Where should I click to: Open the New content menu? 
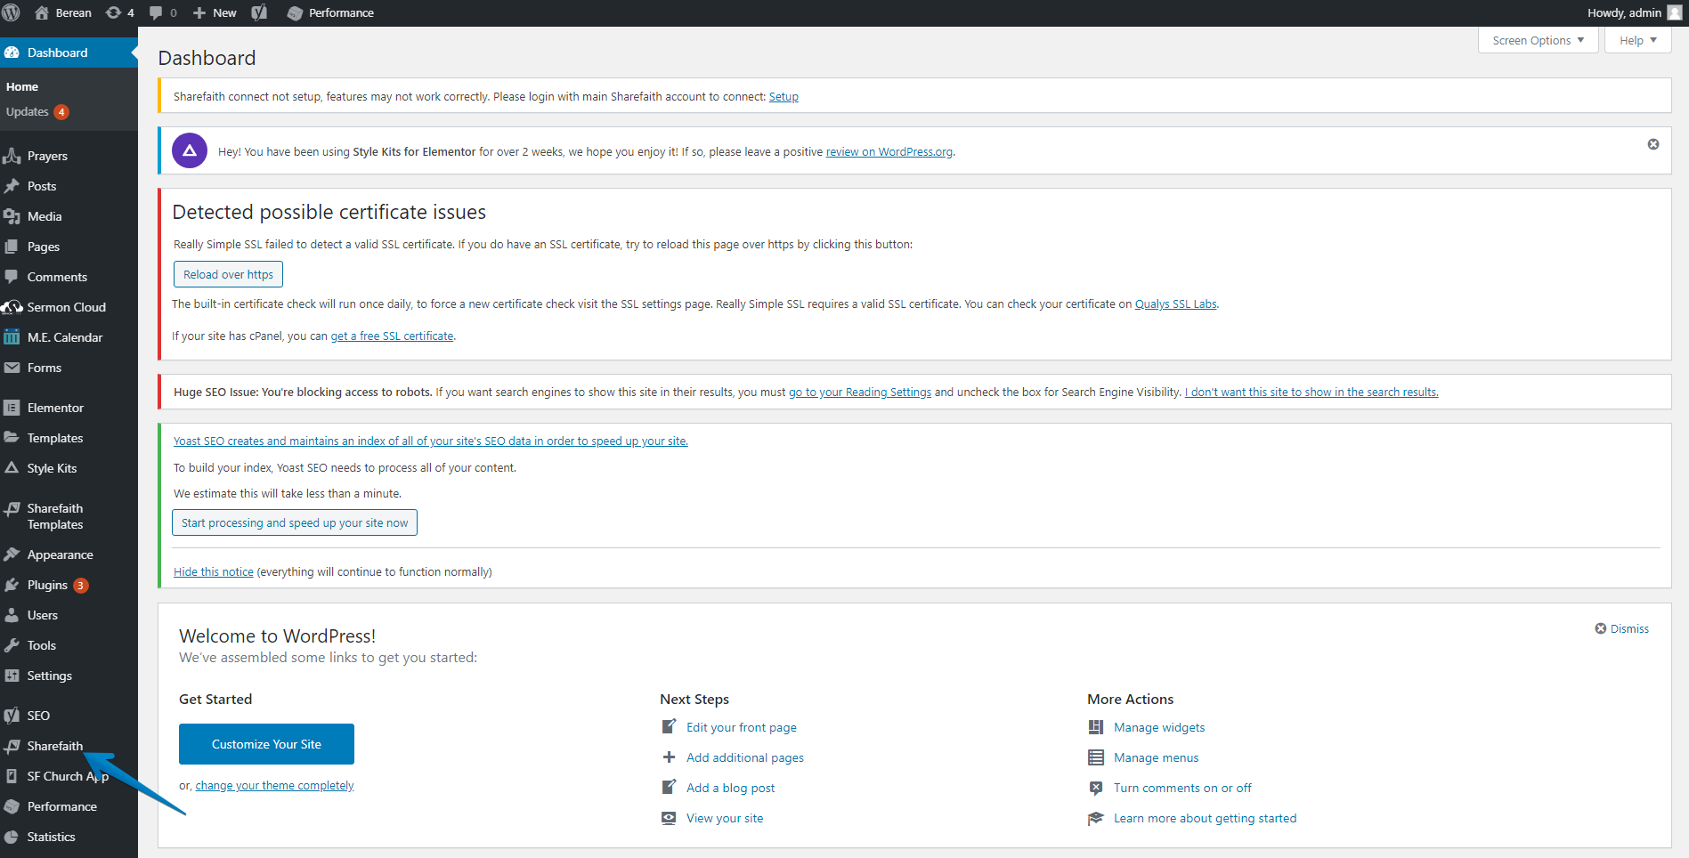tap(215, 12)
